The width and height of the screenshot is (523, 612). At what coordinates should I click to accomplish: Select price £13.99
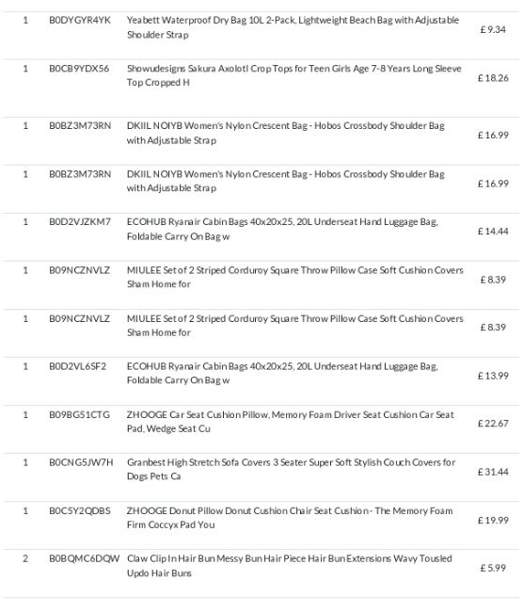(x=493, y=376)
